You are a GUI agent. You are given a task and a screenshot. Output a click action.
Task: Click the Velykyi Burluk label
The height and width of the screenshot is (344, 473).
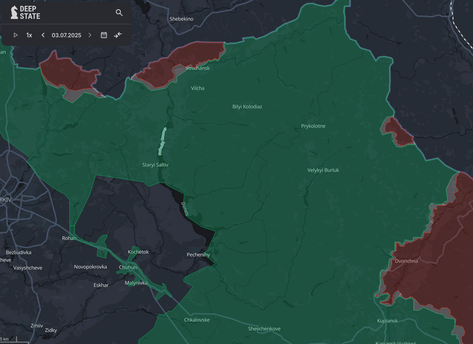tap(323, 170)
